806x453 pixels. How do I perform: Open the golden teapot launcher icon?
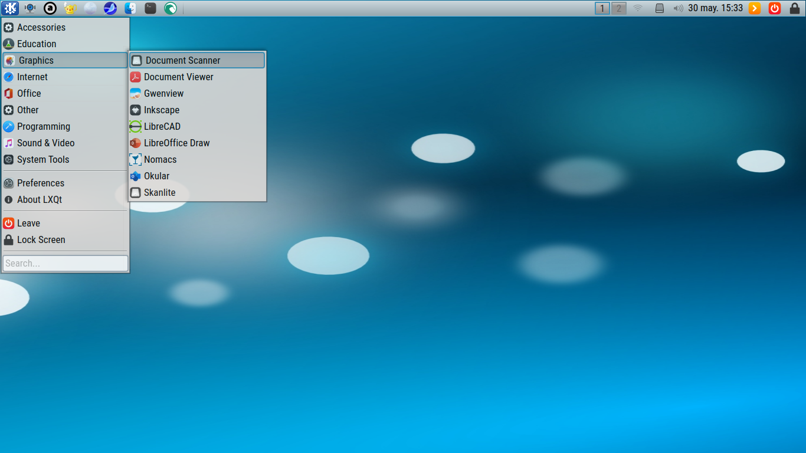(70, 8)
